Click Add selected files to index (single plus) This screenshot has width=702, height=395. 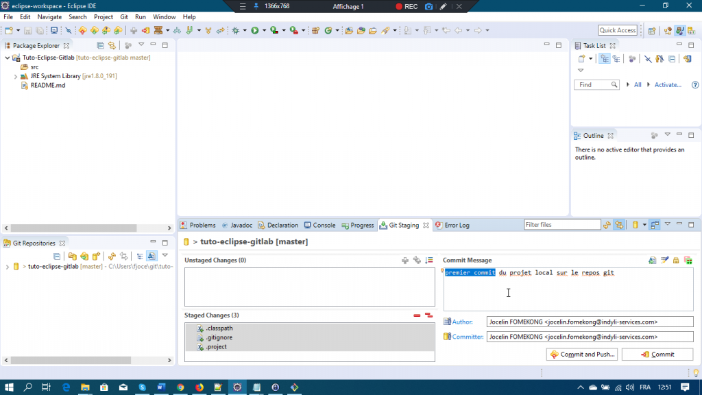click(x=405, y=260)
